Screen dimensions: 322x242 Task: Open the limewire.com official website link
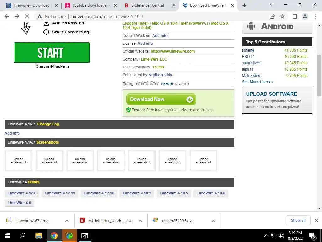(x=173, y=51)
